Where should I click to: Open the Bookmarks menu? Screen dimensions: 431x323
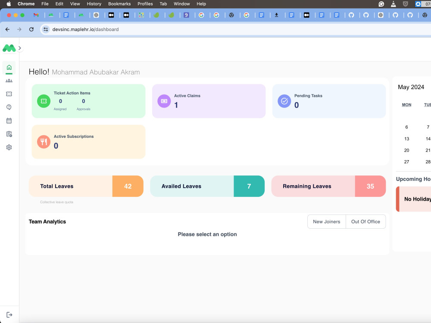pyautogui.click(x=119, y=4)
